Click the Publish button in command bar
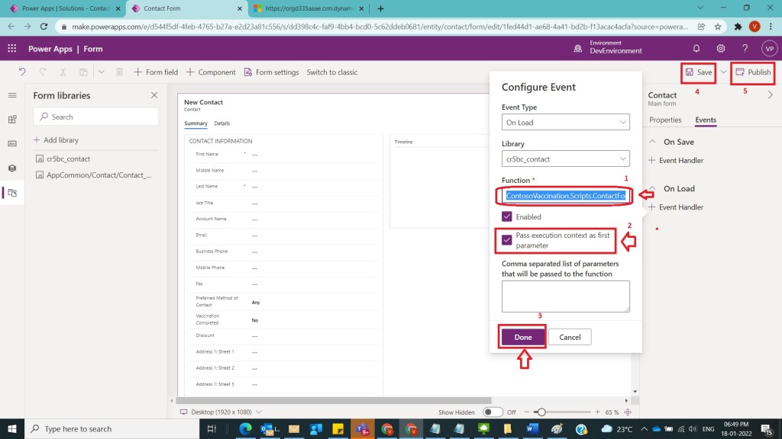This screenshot has width=782, height=439. (752, 72)
